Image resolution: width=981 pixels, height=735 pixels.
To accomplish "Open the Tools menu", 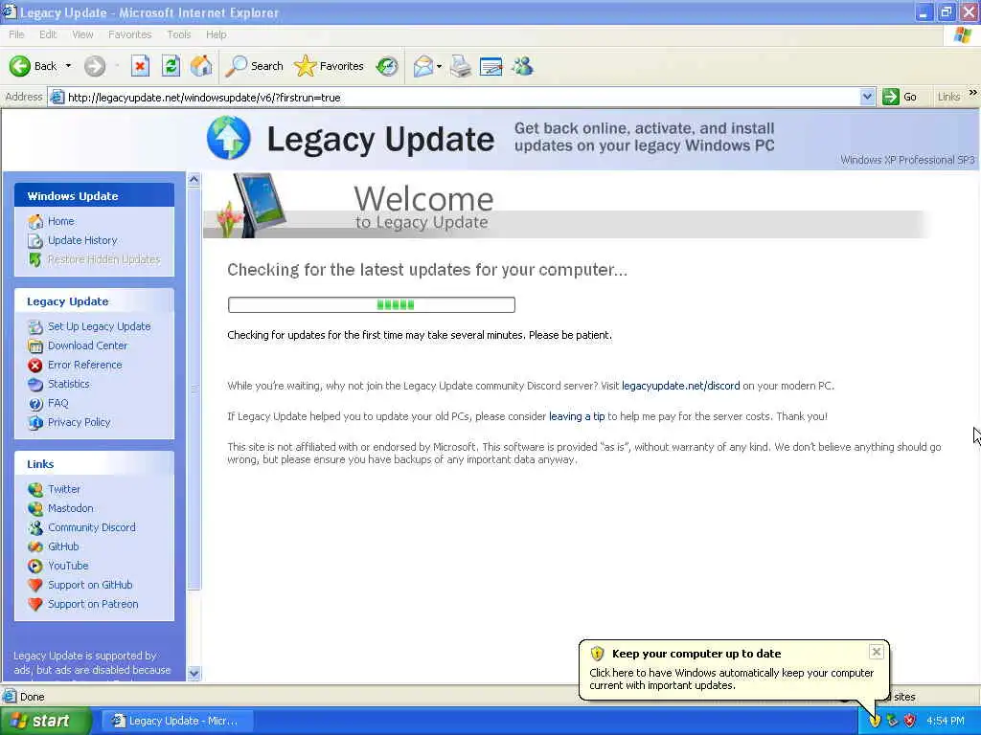I will (179, 34).
